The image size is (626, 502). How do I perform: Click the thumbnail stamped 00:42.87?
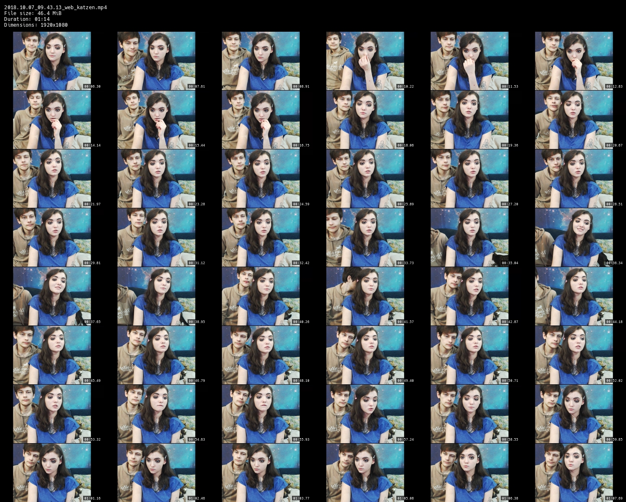[x=469, y=296]
